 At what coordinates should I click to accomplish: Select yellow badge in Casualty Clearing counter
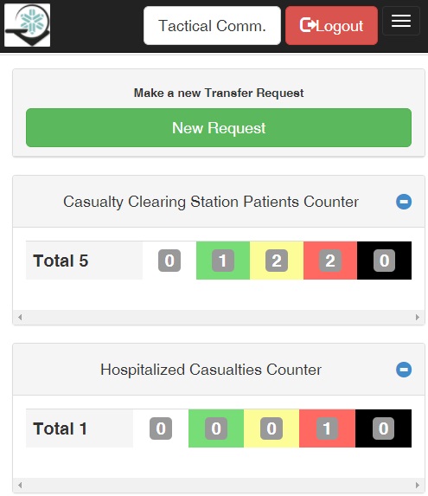(277, 261)
